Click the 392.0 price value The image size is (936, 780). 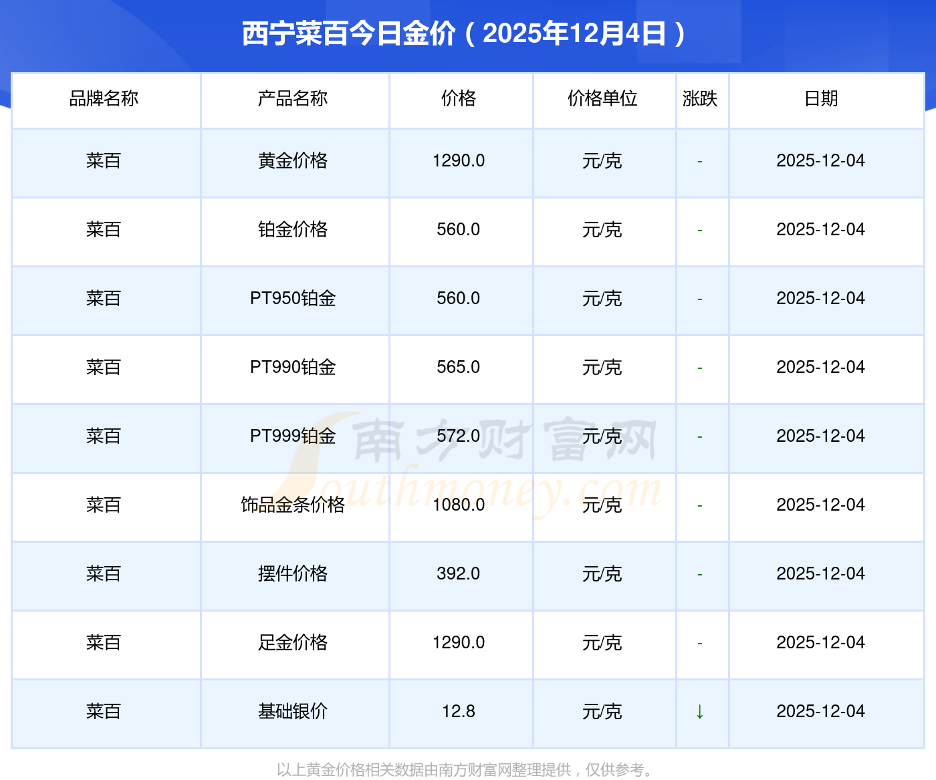tap(459, 574)
